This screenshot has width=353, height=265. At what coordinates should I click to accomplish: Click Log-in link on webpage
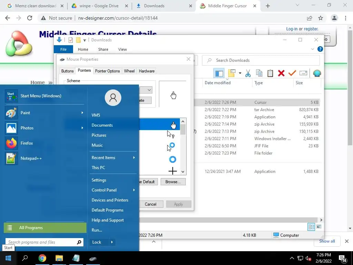[x=292, y=29]
